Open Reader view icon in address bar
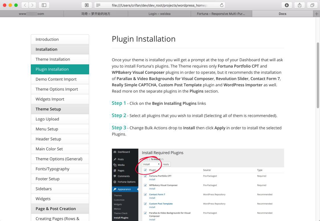 (98, 5)
